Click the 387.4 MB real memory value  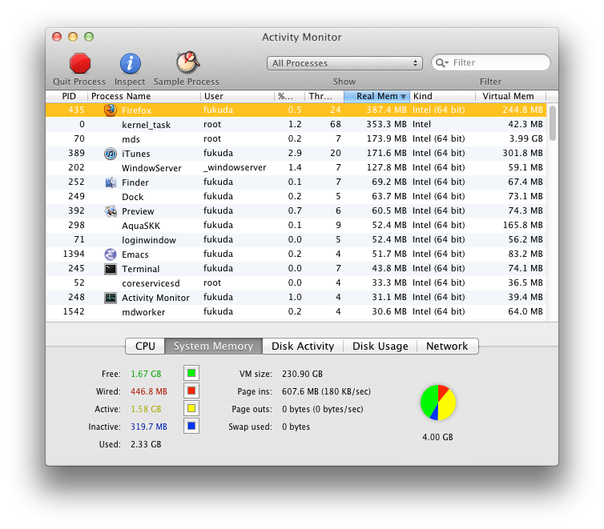click(386, 110)
